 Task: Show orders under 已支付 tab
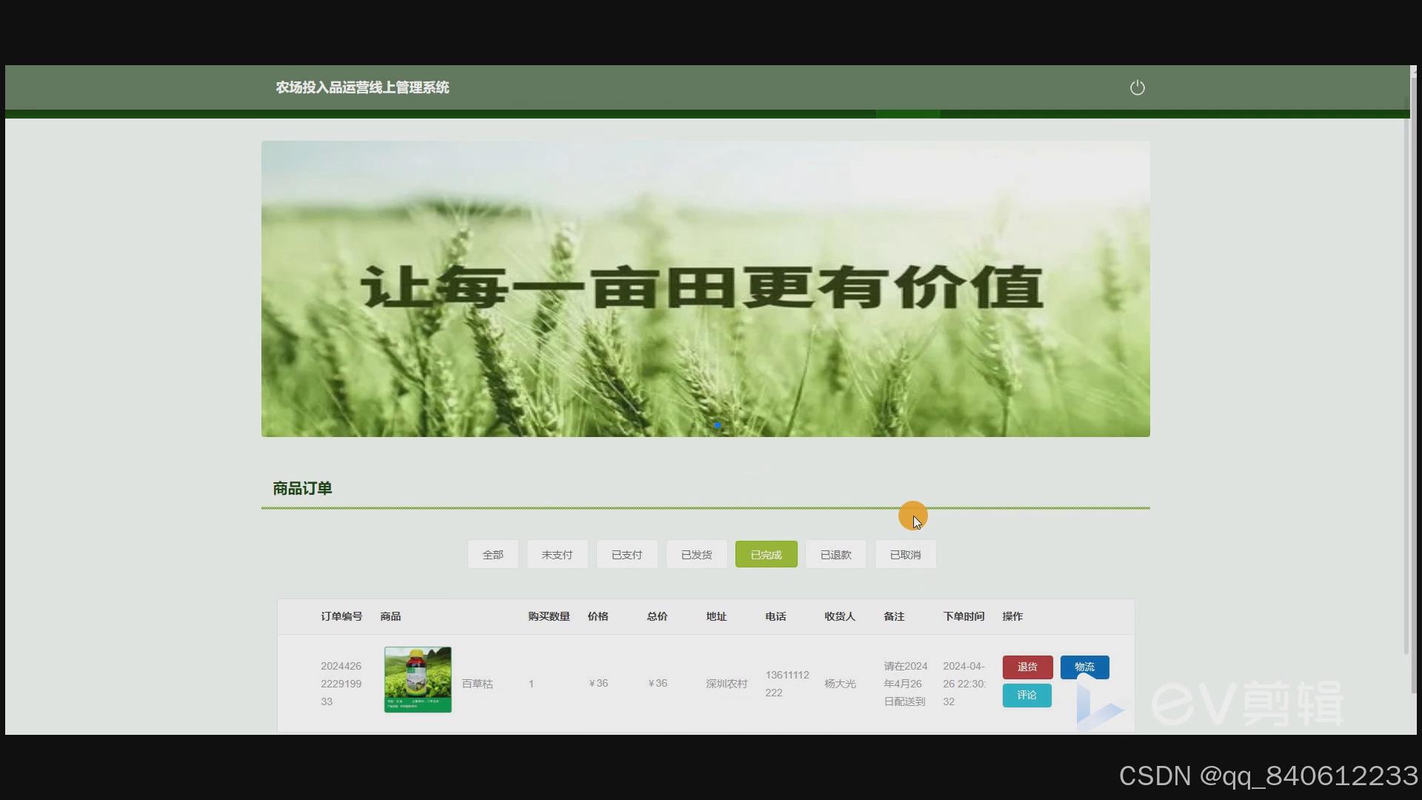627,555
